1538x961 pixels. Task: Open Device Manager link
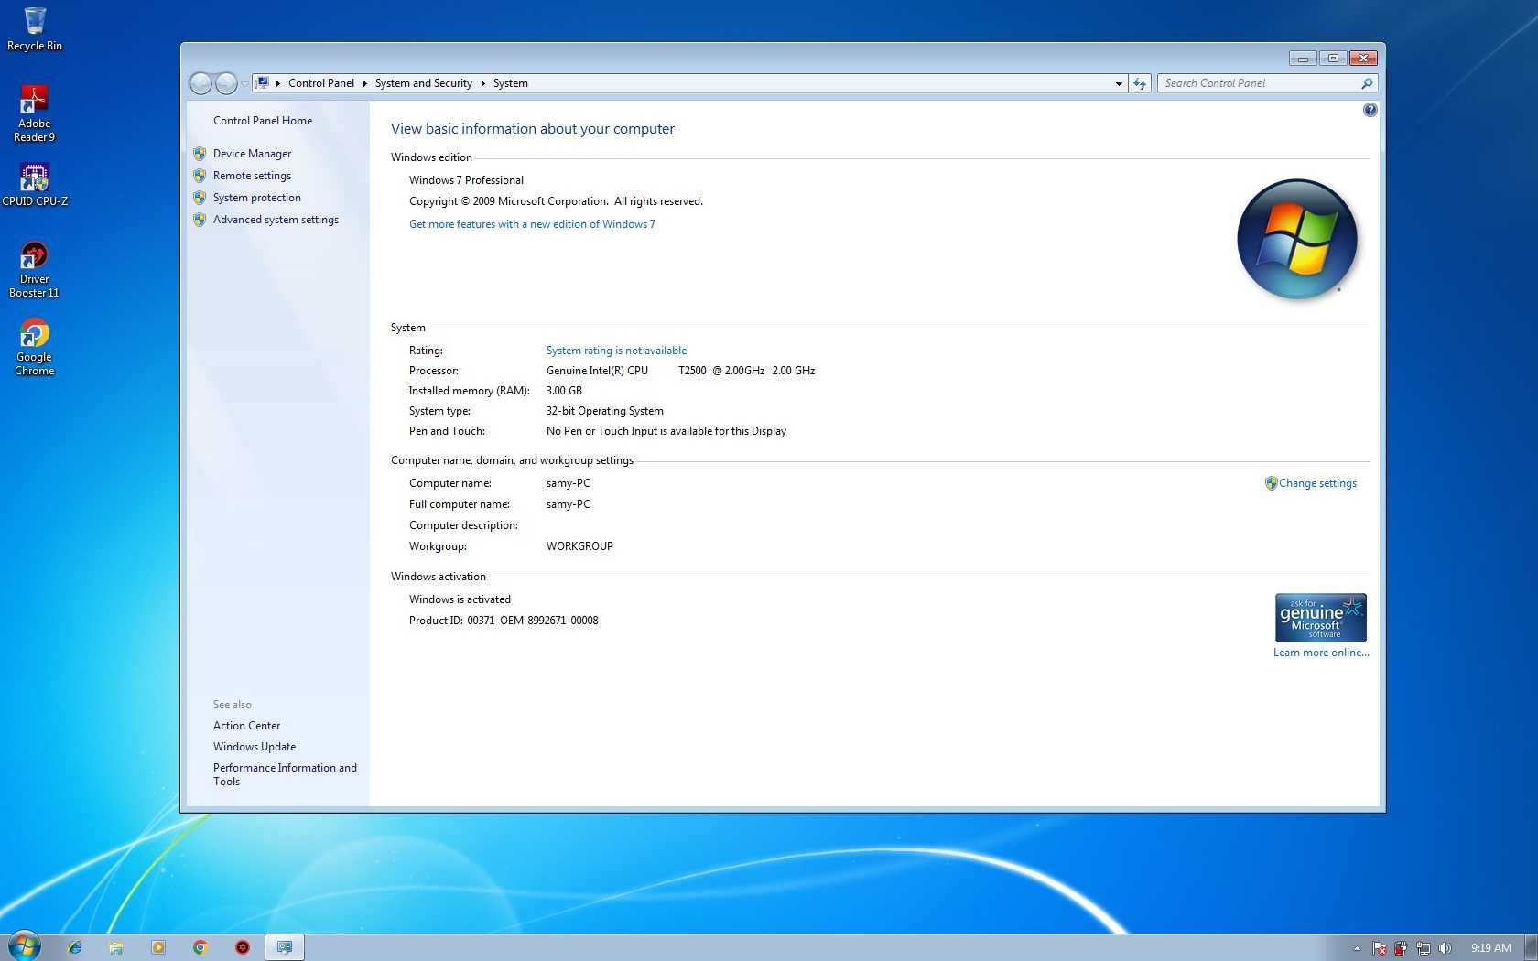point(252,154)
